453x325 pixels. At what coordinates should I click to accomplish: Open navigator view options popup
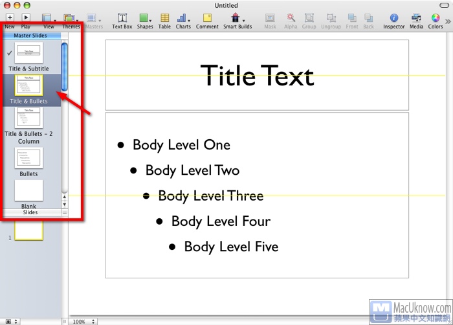point(12,322)
